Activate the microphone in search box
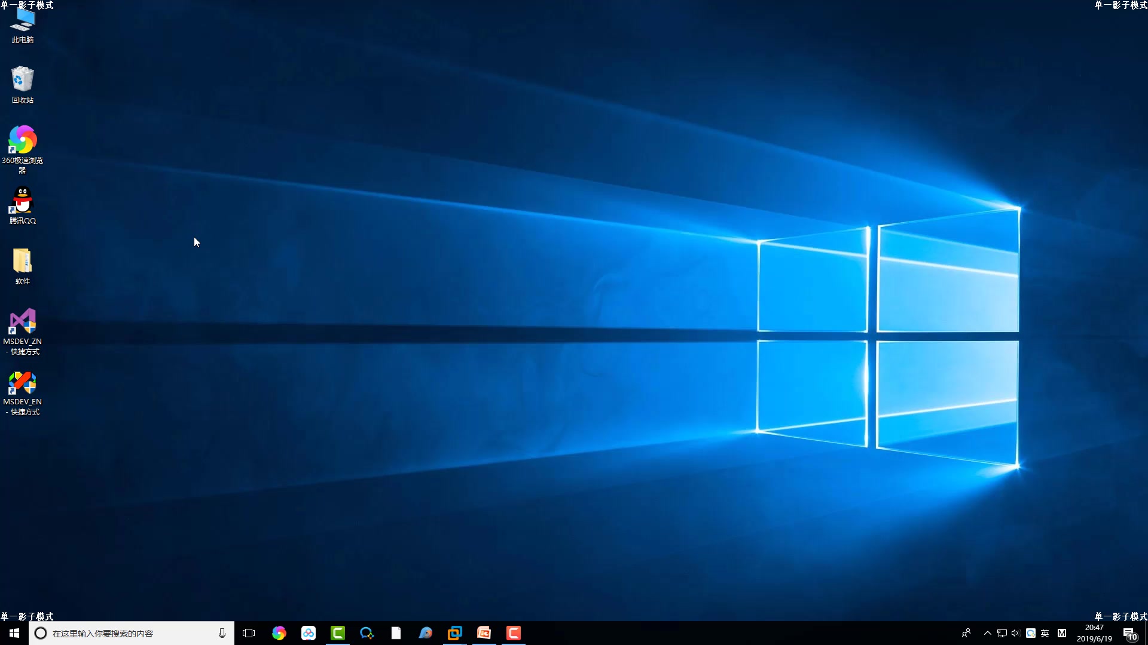Image resolution: width=1148 pixels, height=645 pixels. (x=222, y=633)
